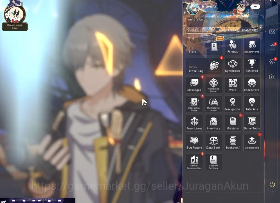Open the Friends menu
This screenshot has width=280, height=203.
(233, 46)
